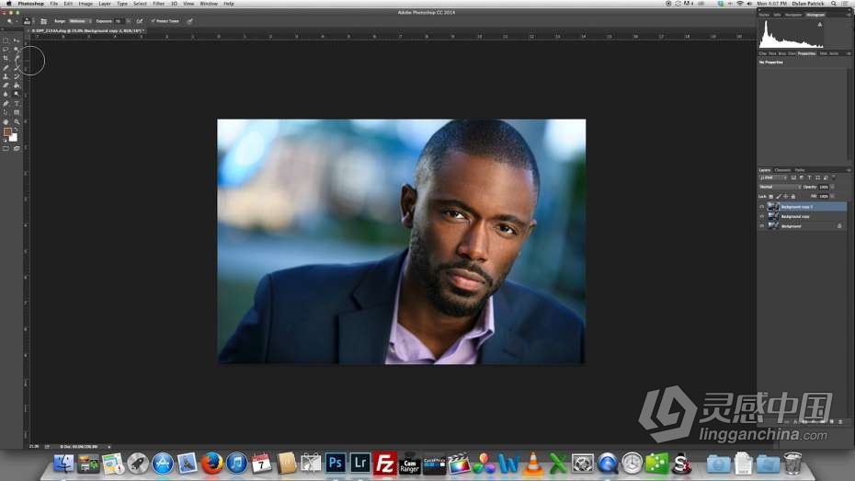
Task: Enable airbrush mode in options bar
Action: click(140, 21)
